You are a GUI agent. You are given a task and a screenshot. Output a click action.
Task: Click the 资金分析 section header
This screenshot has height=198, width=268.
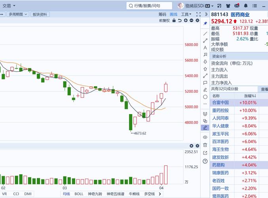tap(219, 56)
